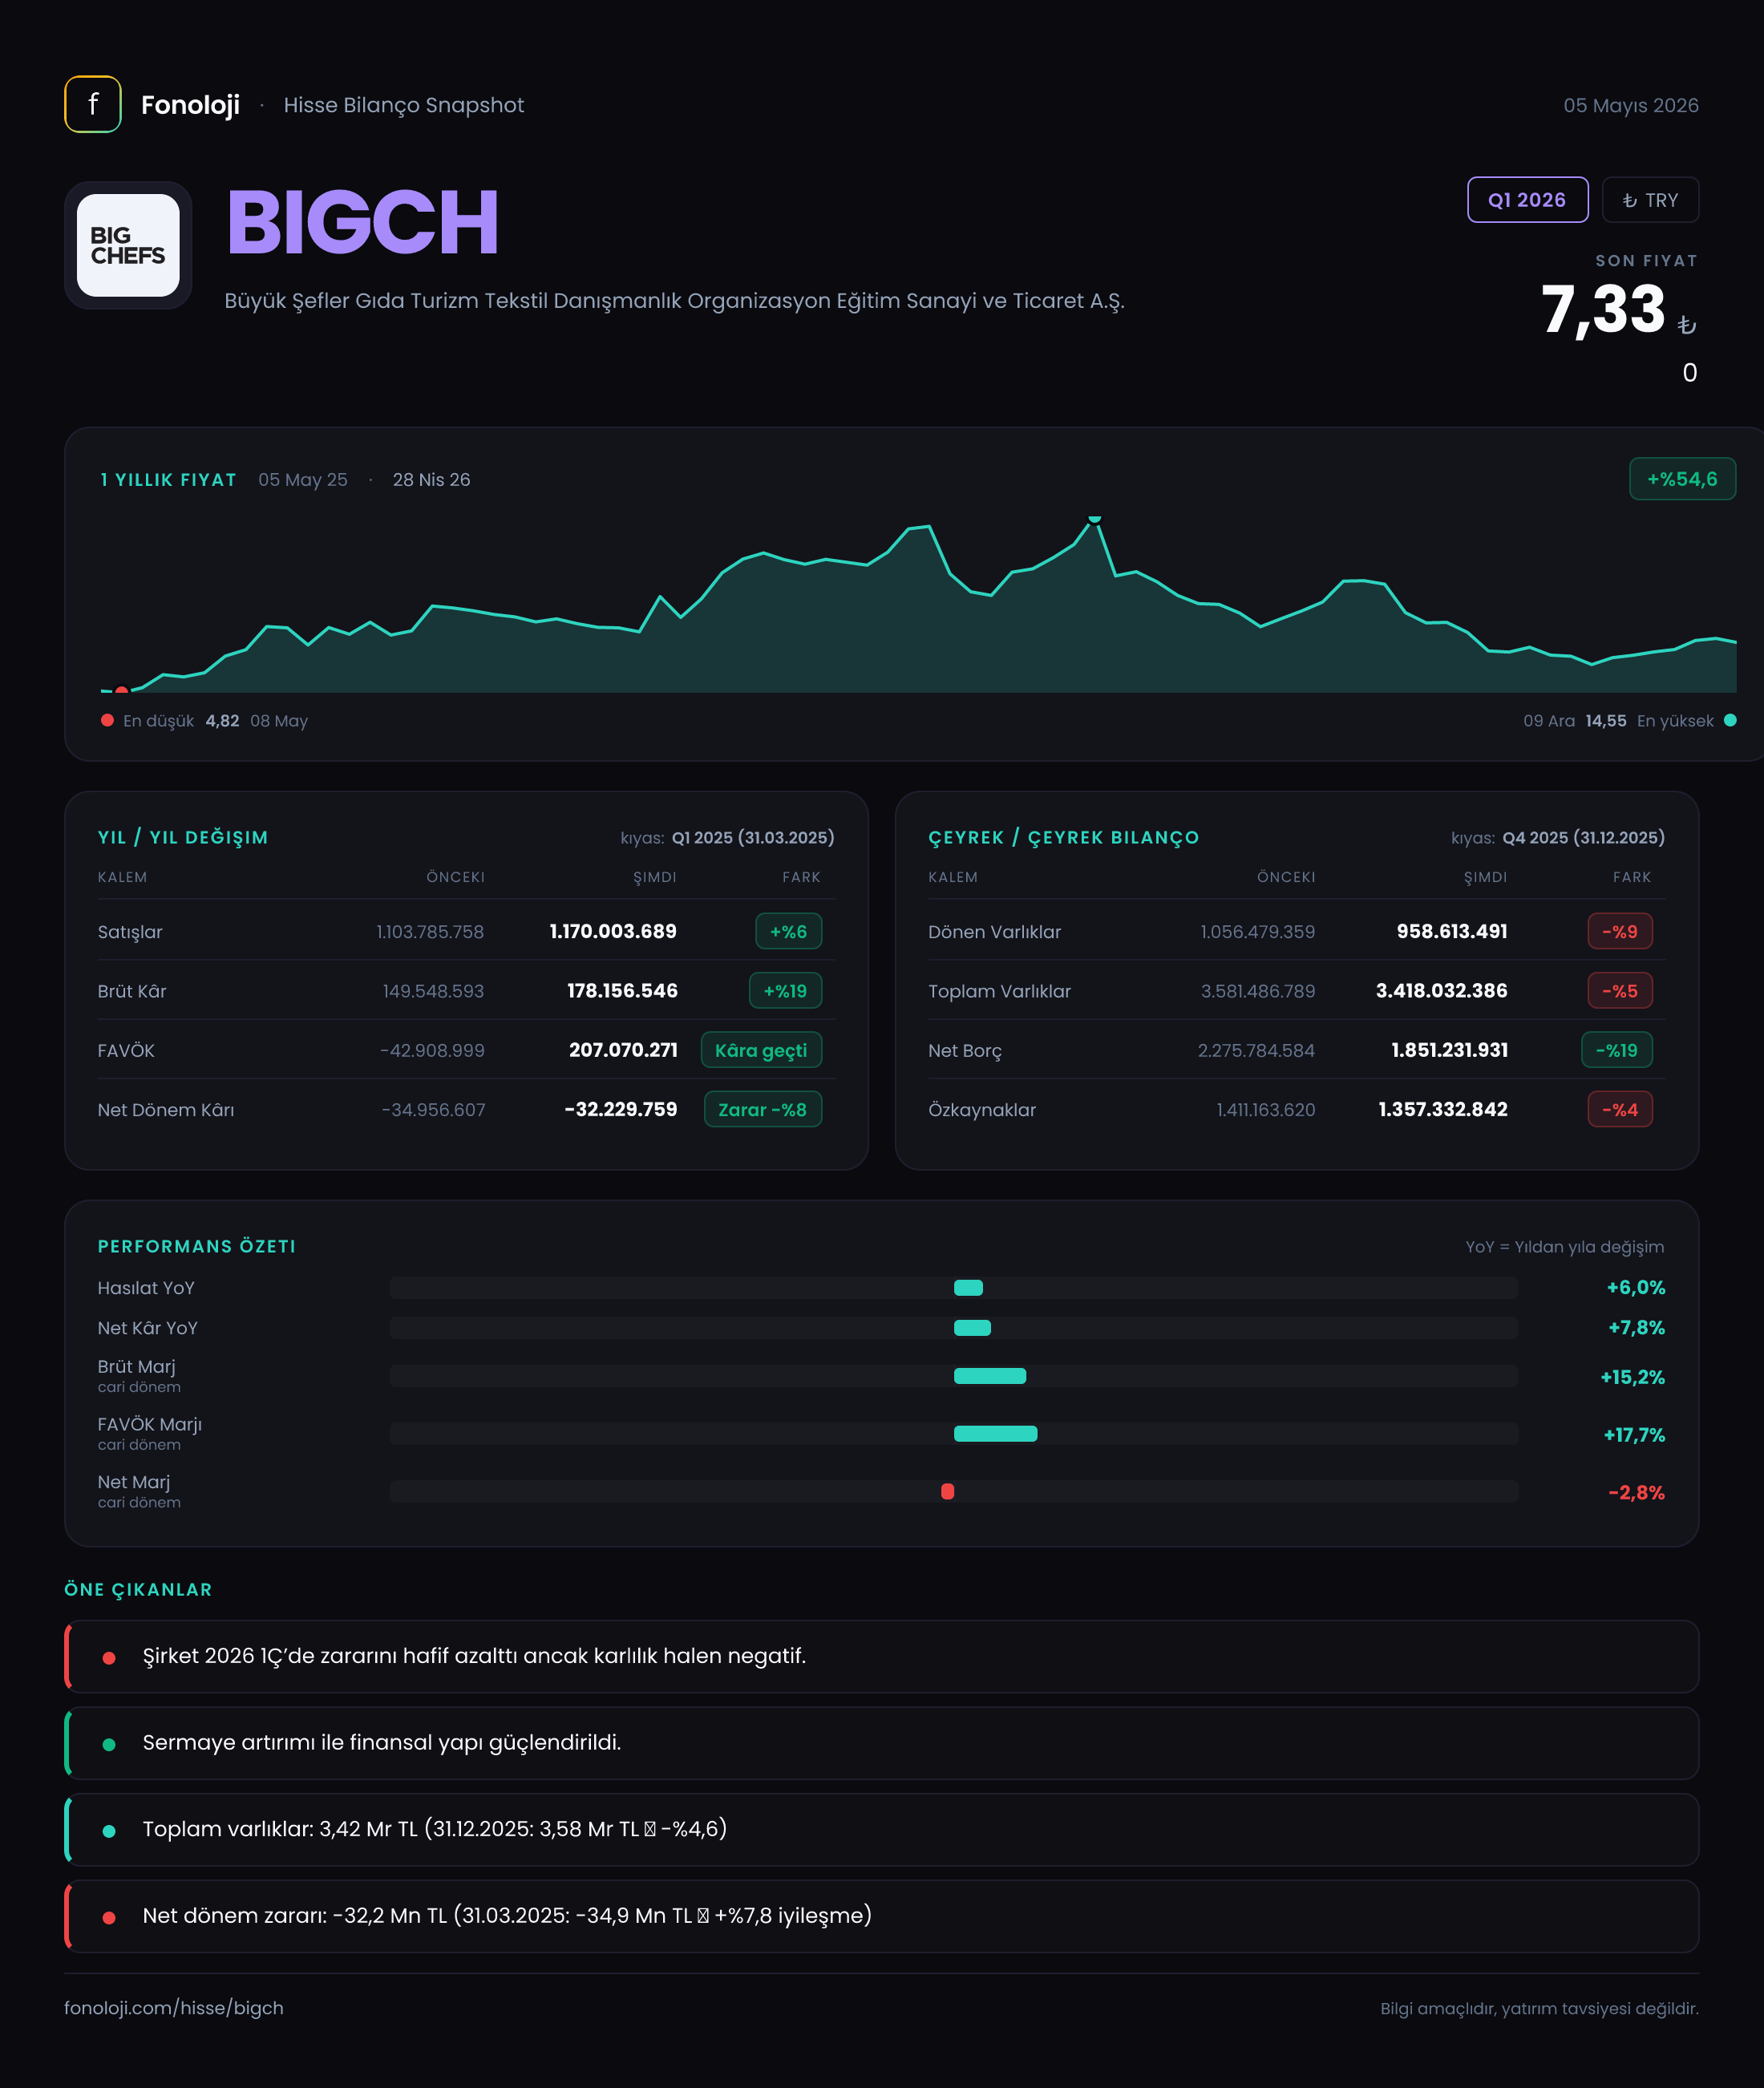Viewport: 1764px width, 2088px height.
Task: Click the +%54,6 yearly change badge
Action: tap(1682, 479)
